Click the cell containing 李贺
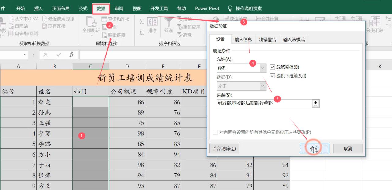Image resolution: width=392 pixels, height=190 pixels. click(x=55, y=133)
